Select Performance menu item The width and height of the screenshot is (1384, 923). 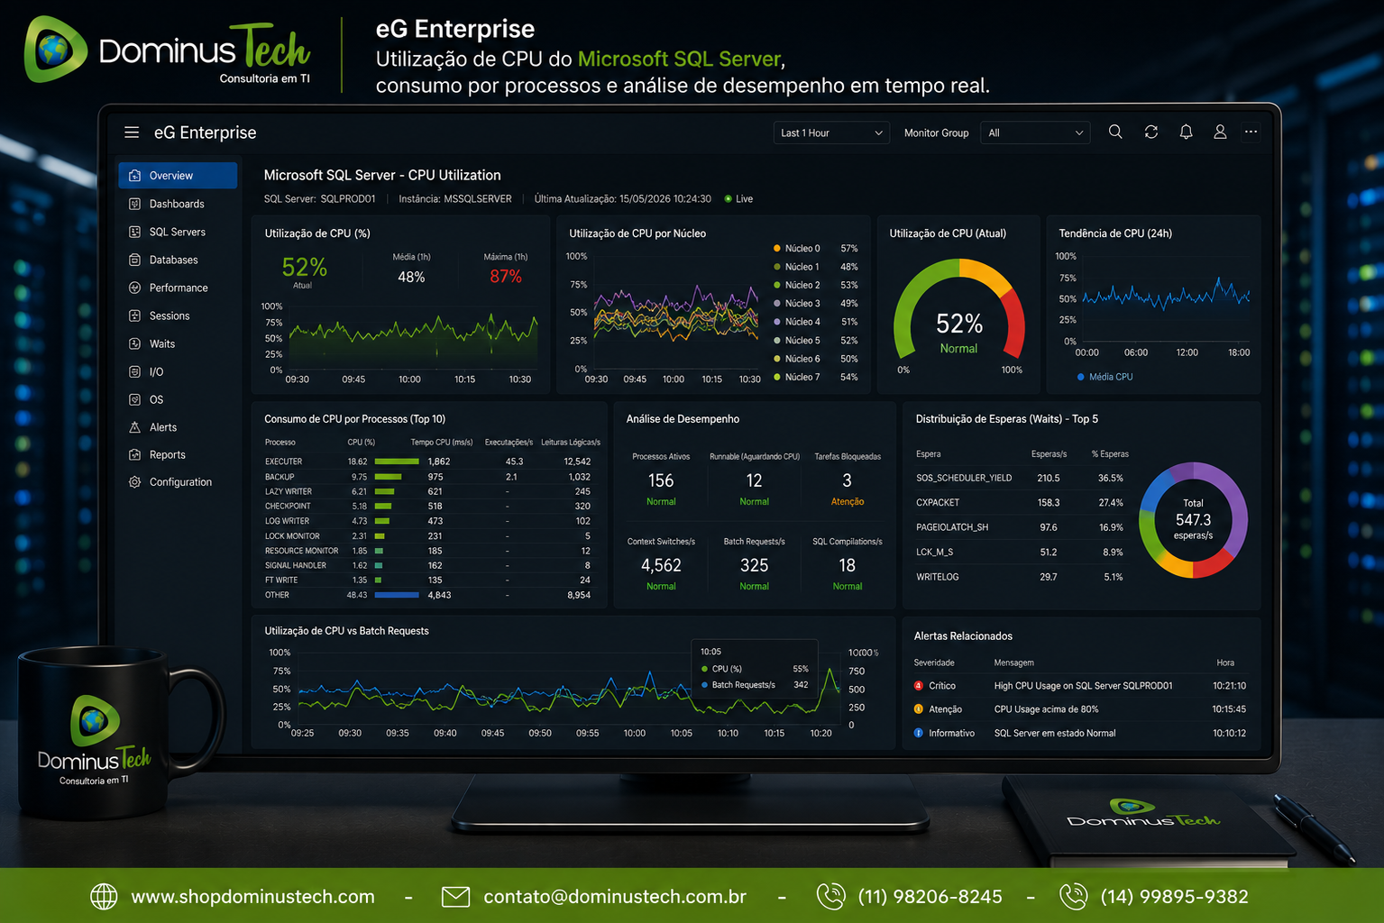coord(179,288)
